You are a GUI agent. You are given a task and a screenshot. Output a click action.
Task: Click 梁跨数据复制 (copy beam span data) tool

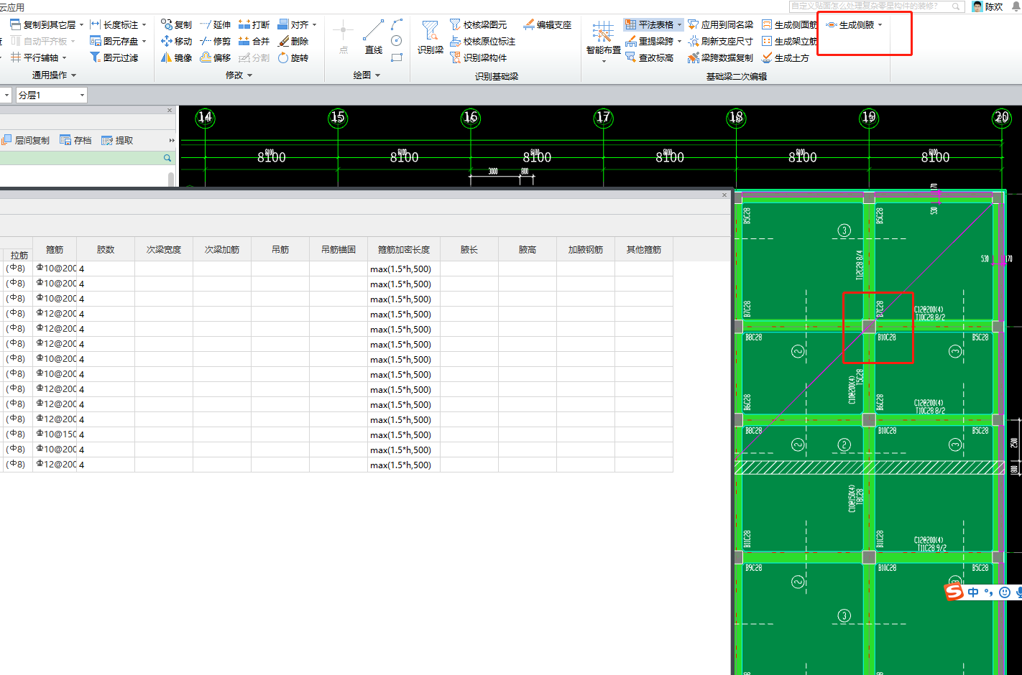(x=721, y=57)
